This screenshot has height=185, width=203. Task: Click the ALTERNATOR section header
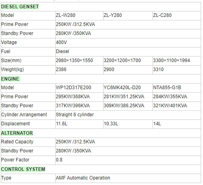pyautogui.click(x=17, y=133)
